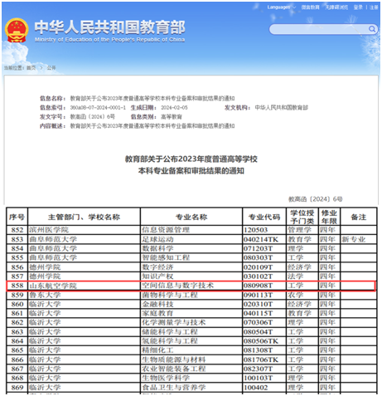This screenshot has height=396, width=382.
Task: Click the Ministry of Education site title
Action: coord(109,31)
